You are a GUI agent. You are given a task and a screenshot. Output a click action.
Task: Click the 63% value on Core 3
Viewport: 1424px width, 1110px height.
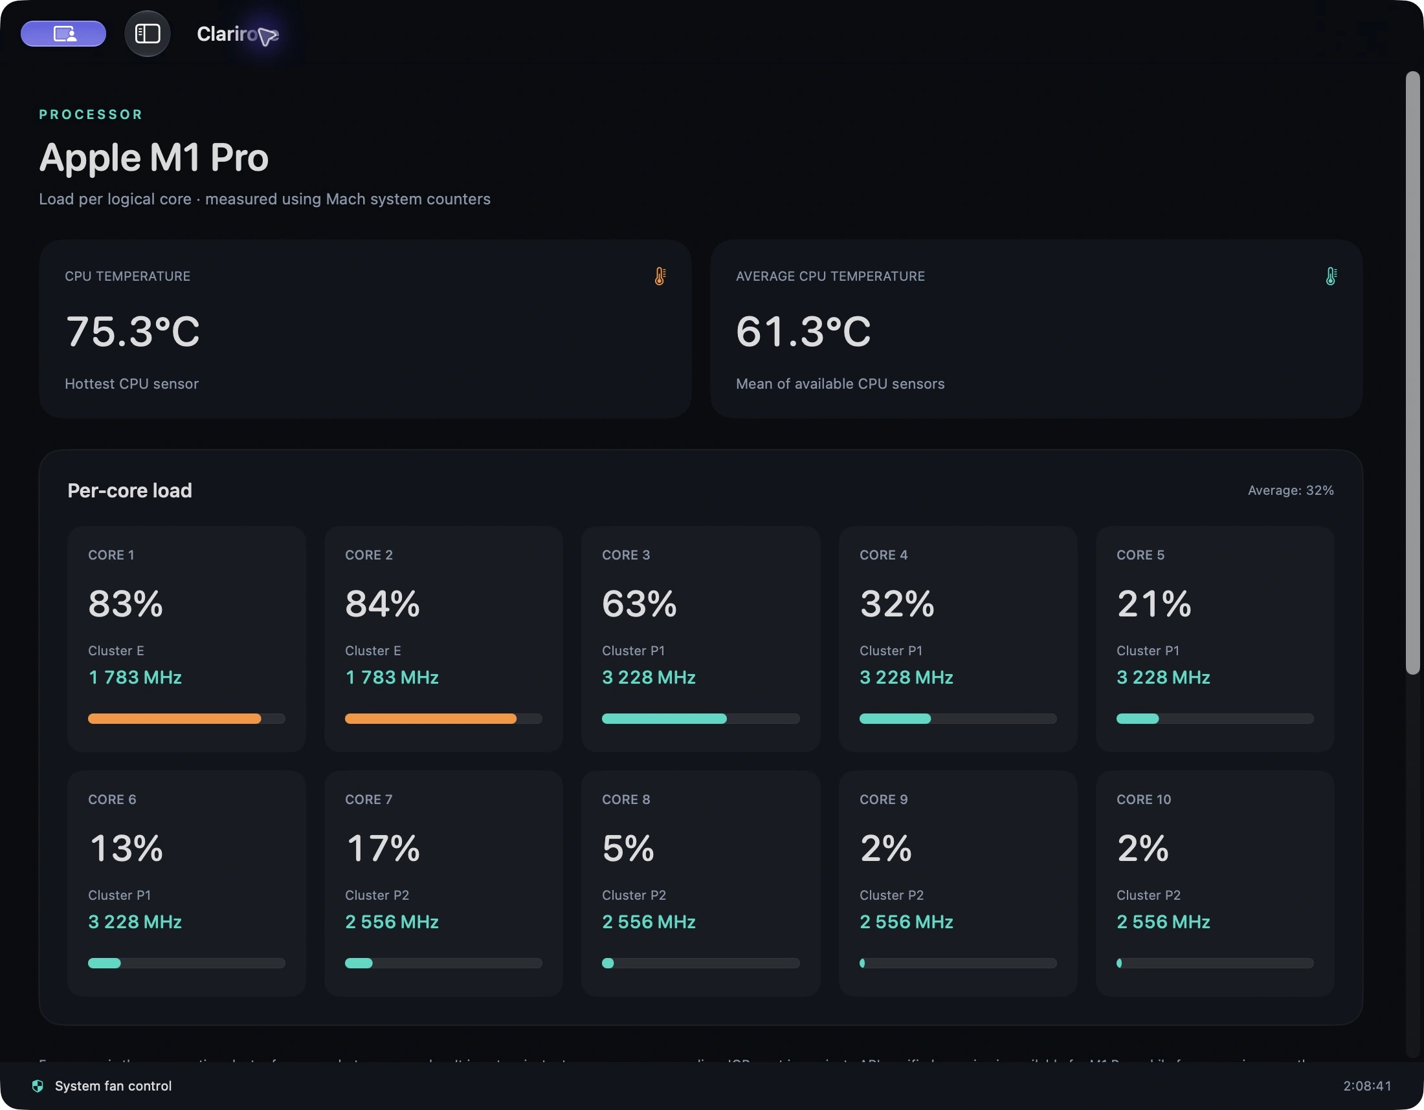pyautogui.click(x=639, y=604)
